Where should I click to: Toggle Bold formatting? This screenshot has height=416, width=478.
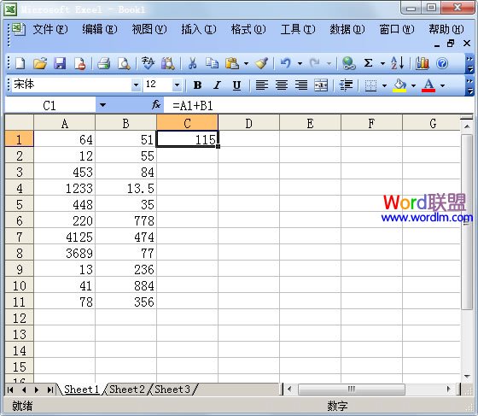coord(197,85)
